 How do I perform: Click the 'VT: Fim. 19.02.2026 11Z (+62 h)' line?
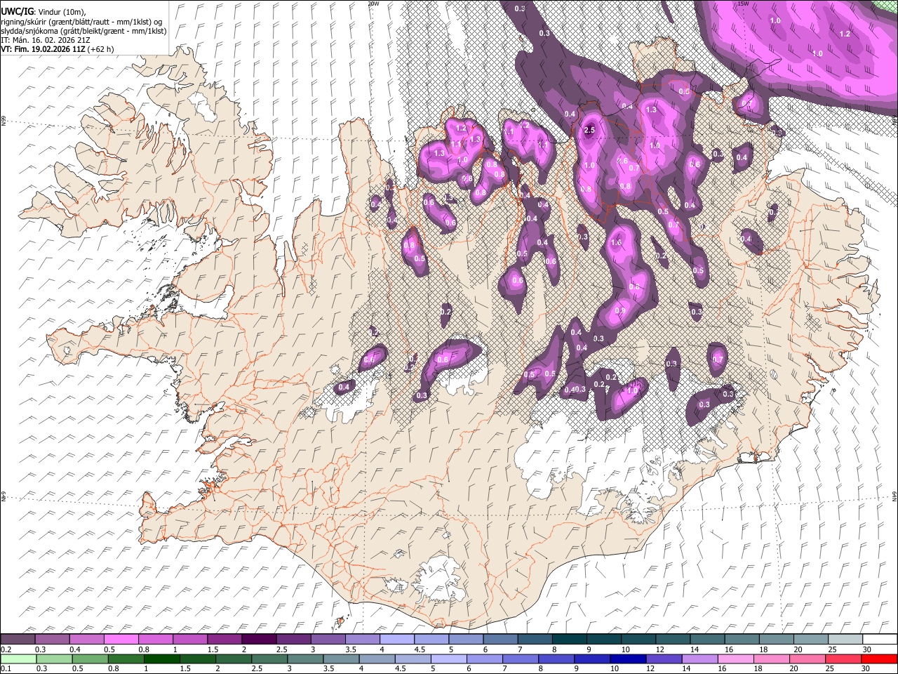(x=58, y=49)
